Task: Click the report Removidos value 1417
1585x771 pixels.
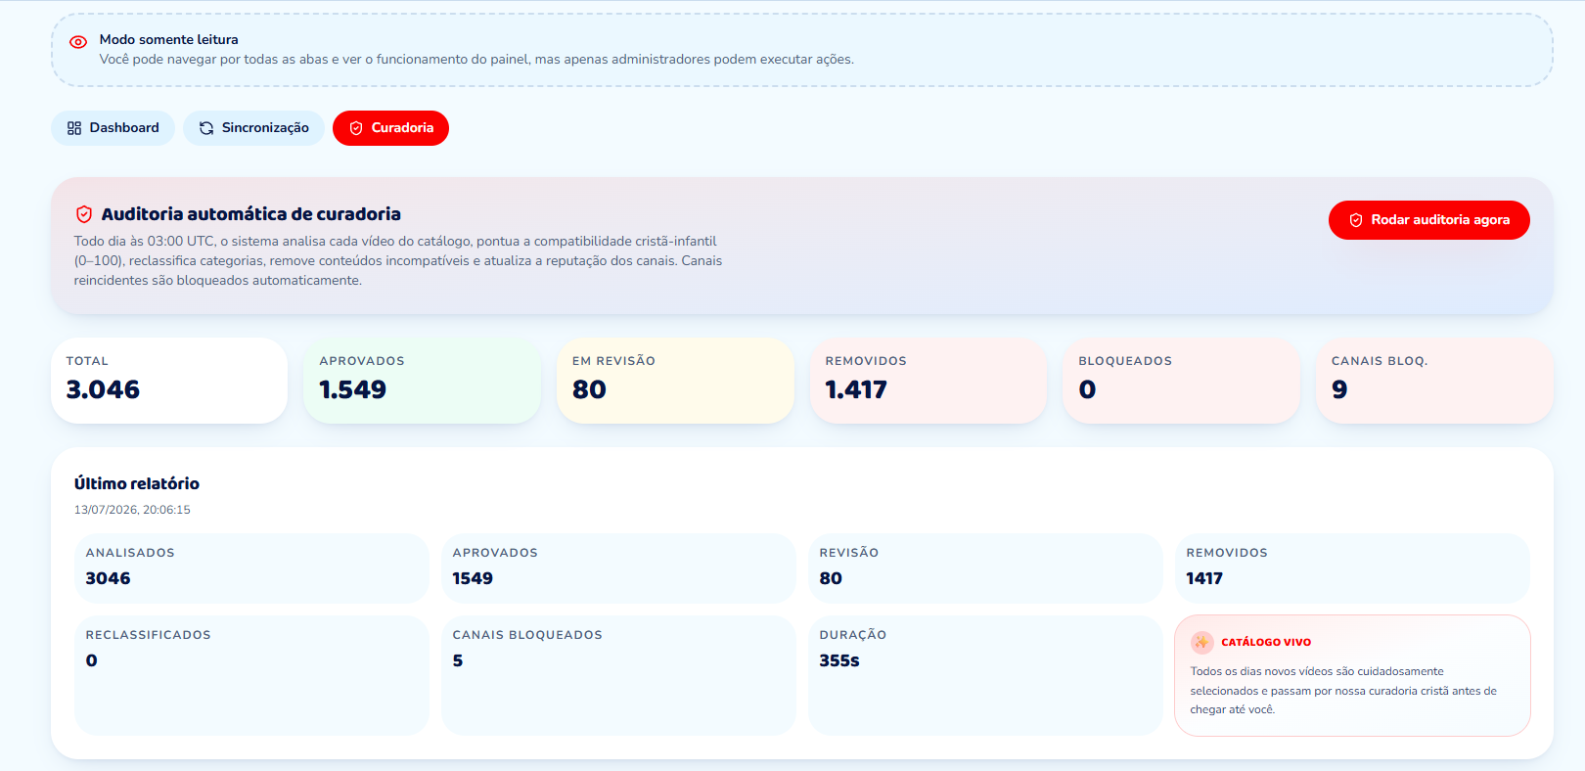Action: [x=1204, y=578]
